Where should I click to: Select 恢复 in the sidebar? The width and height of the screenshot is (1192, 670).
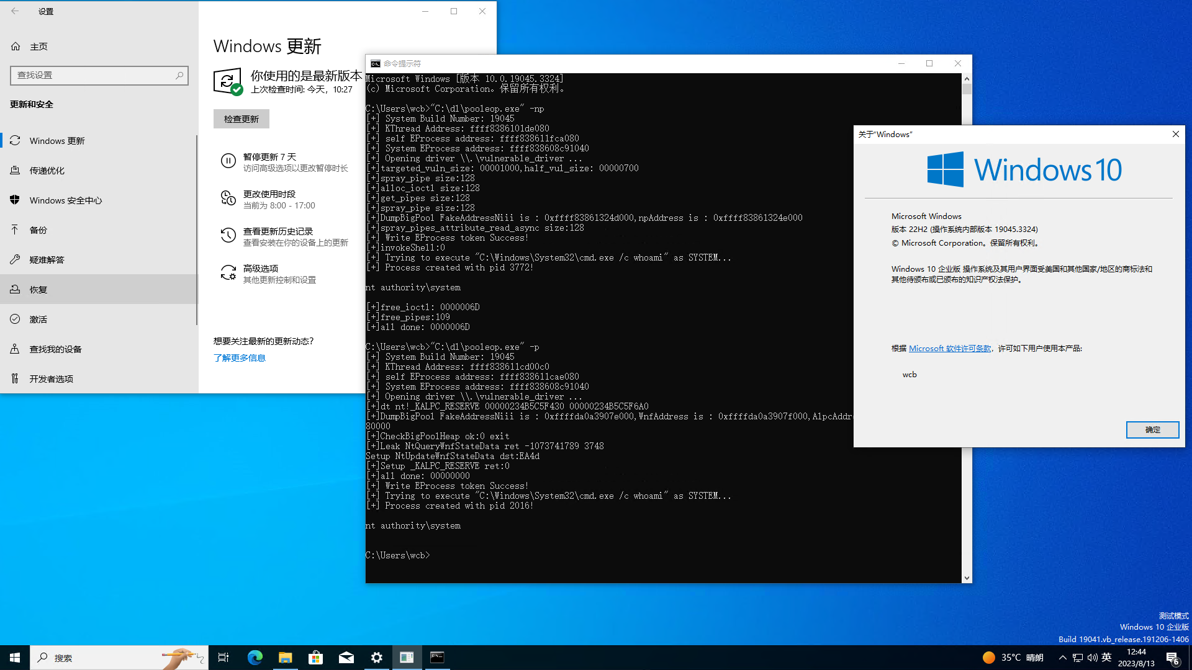tap(99, 290)
